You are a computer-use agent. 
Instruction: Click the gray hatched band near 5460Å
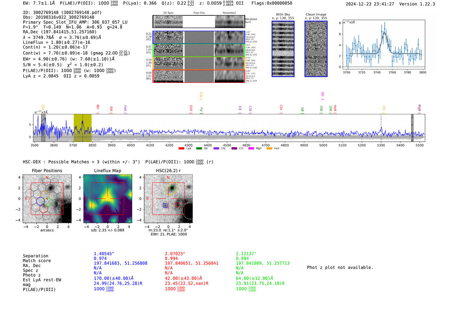coord(412,128)
